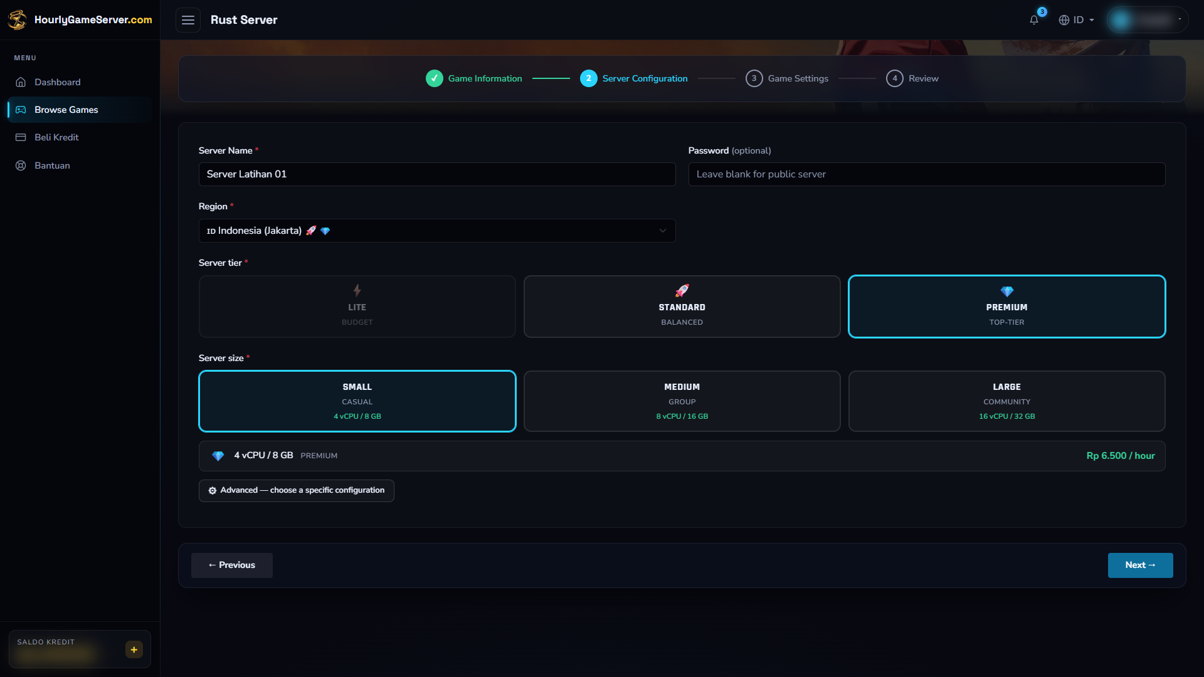The width and height of the screenshot is (1204, 677).
Task: Click the globe language icon
Action: pyautogui.click(x=1064, y=20)
